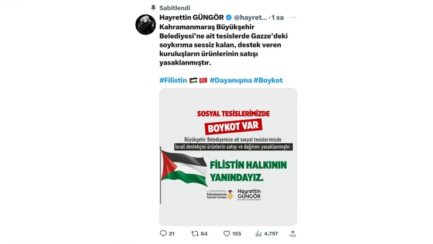Screen dimensions: 433x244
Task: Open the #Dayanışma hashtag link
Action: pos(231,80)
